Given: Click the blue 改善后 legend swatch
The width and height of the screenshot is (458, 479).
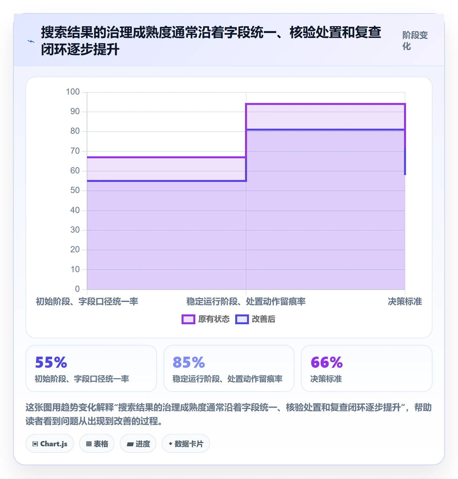Looking at the screenshot, I should (x=242, y=319).
